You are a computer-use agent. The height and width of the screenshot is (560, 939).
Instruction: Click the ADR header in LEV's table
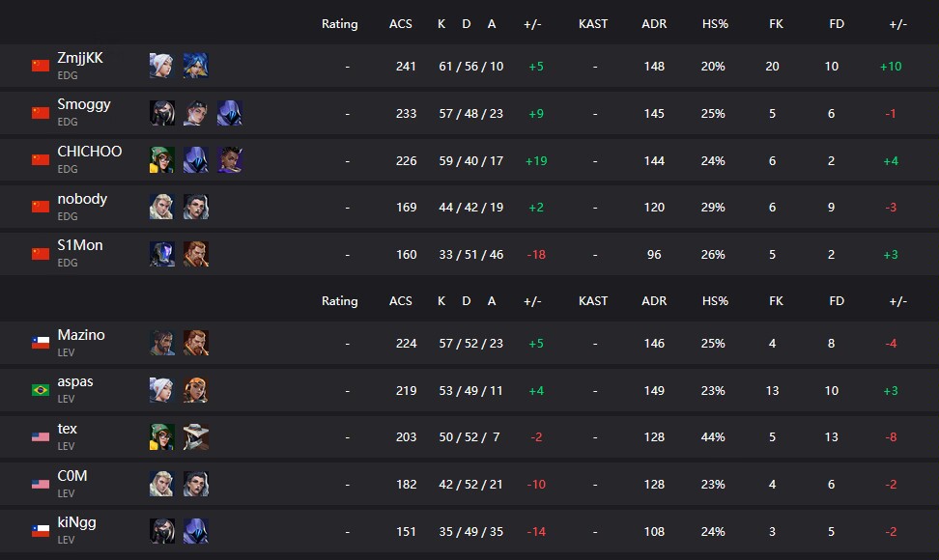pos(654,301)
